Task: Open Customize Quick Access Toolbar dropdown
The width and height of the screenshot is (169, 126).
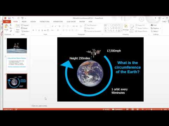Action: pos(25,18)
